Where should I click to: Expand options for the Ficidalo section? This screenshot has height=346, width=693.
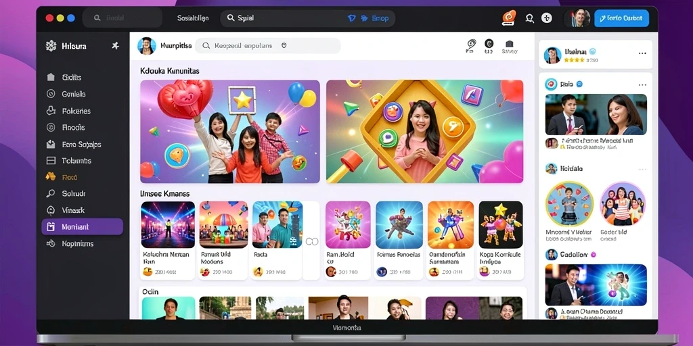[x=642, y=169]
